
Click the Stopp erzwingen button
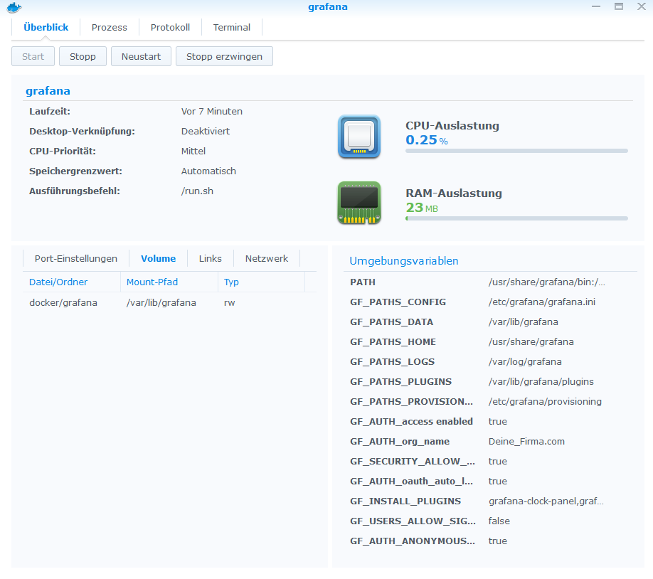(x=224, y=56)
